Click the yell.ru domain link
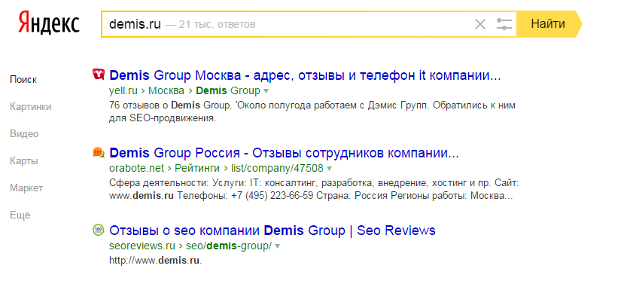This screenshot has width=621, height=287. tap(123, 91)
